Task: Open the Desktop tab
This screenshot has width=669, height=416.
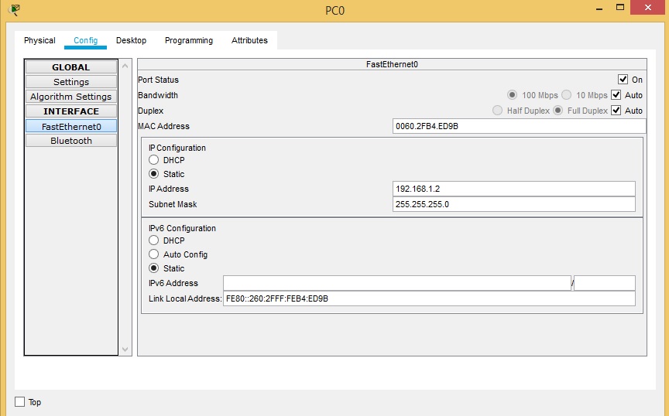Action: [131, 40]
